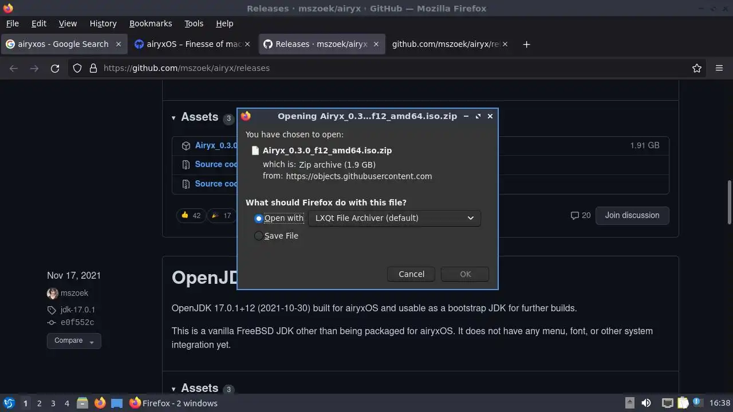
Task: Click the Firefox - 2 windows taskbar button
Action: pyautogui.click(x=174, y=403)
